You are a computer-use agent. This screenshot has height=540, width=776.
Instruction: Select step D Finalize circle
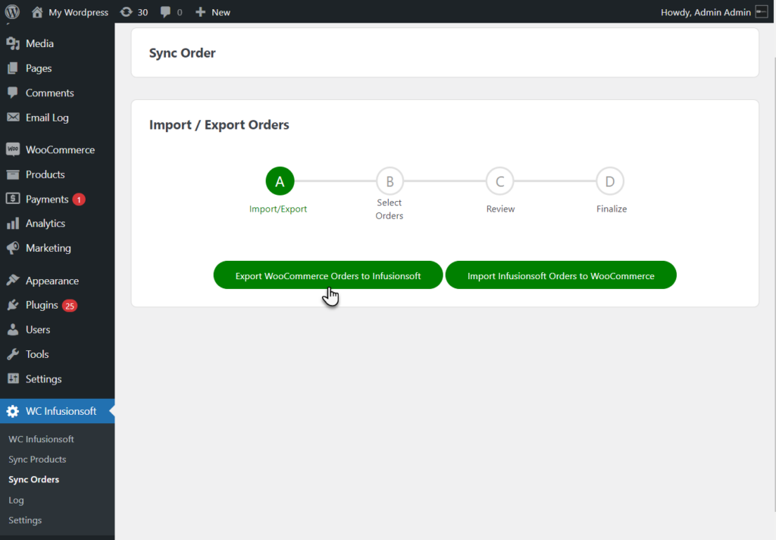click(610, 181)
